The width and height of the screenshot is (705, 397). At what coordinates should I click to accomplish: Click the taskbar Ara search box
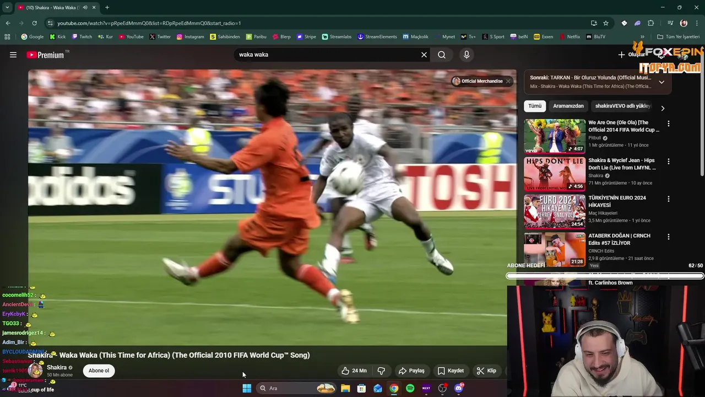pyautogui.click(x=297, y=388)
